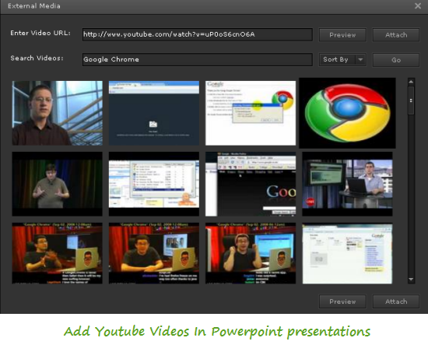Click the scroll down arrow of results list
The width and height of the screenshot is (428, 345).
411,280
